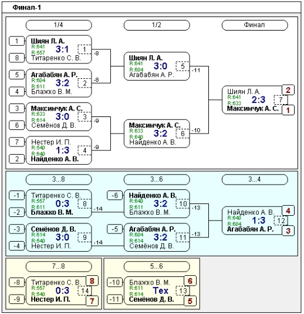Open the 1/2 semifinal round header
The width and height of the screenshot is (304, 314).
(157, 25)
